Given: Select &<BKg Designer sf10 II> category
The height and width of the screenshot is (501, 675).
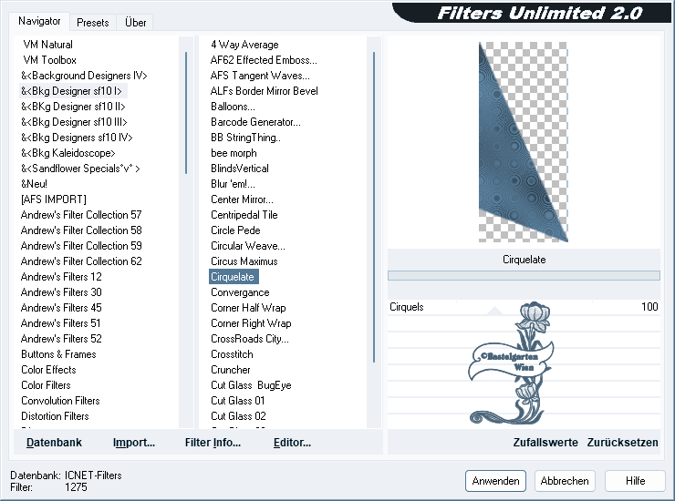Looking at the screenshot, I should [73, 107].
